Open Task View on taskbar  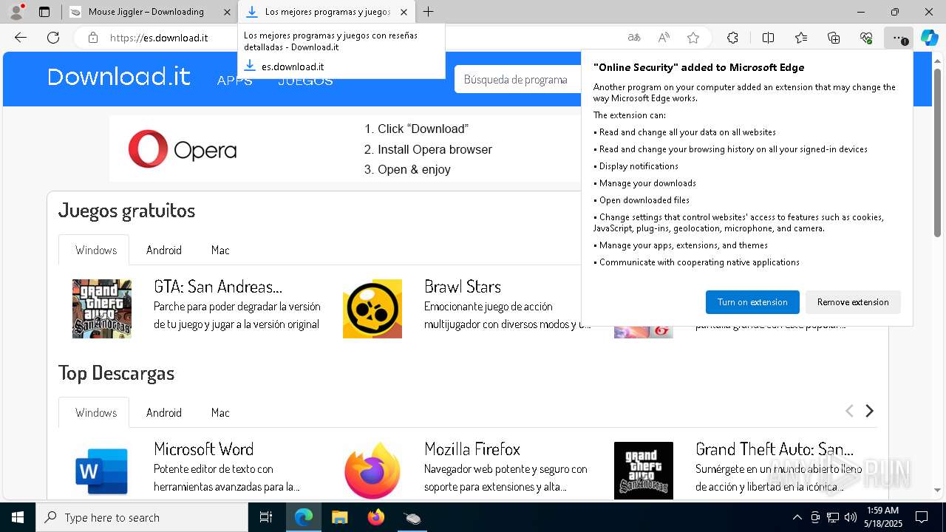pos(266,517)
